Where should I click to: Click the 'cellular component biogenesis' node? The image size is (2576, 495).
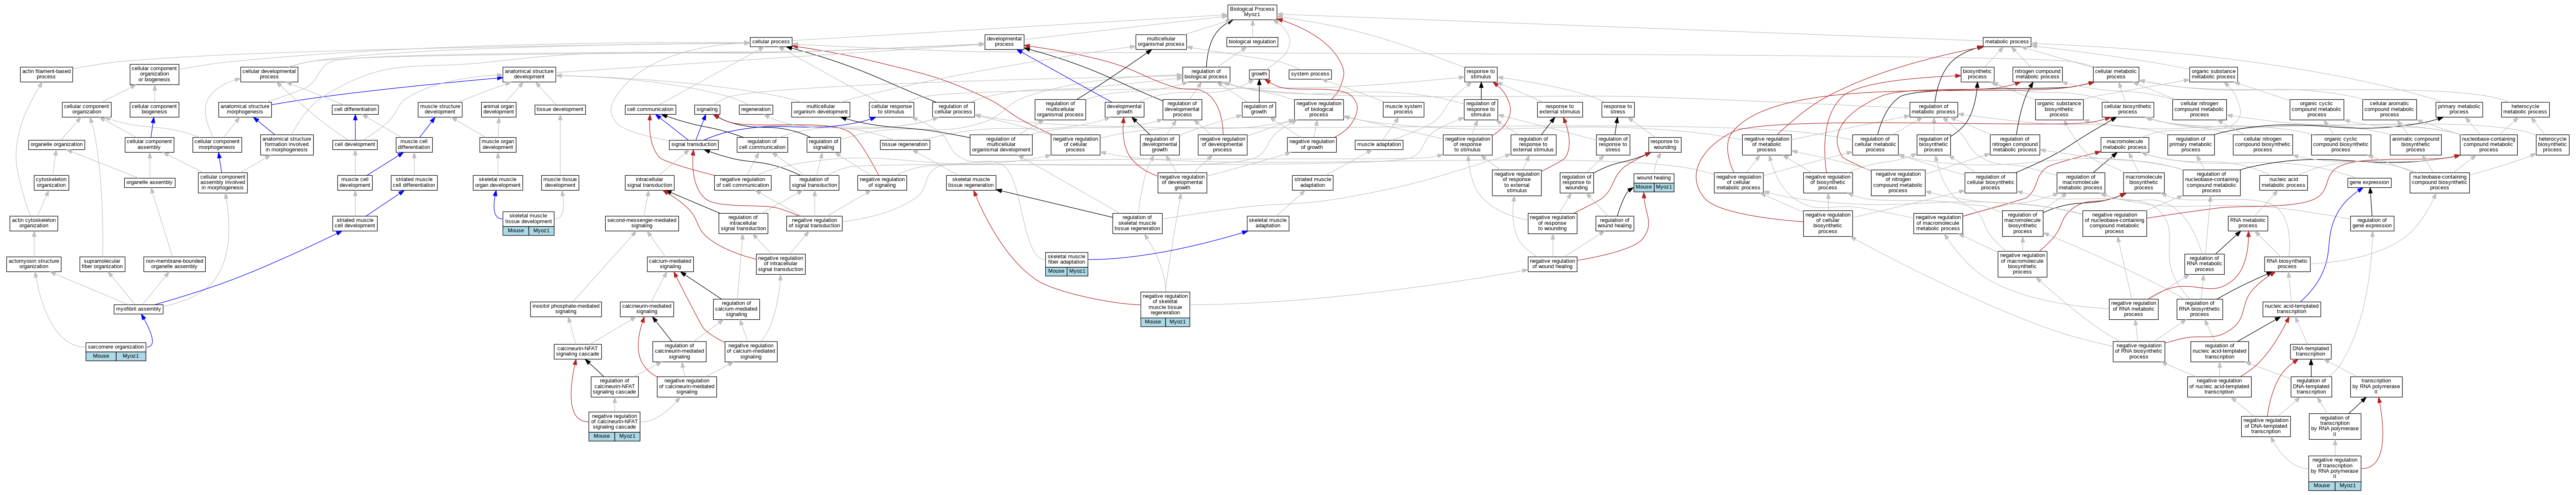pos(154,109)
